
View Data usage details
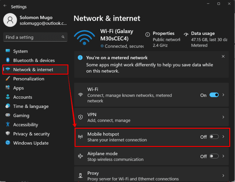click(x=203, y=34)
